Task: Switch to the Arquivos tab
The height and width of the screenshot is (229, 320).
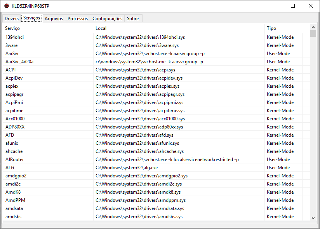Action: coord(53,18)
